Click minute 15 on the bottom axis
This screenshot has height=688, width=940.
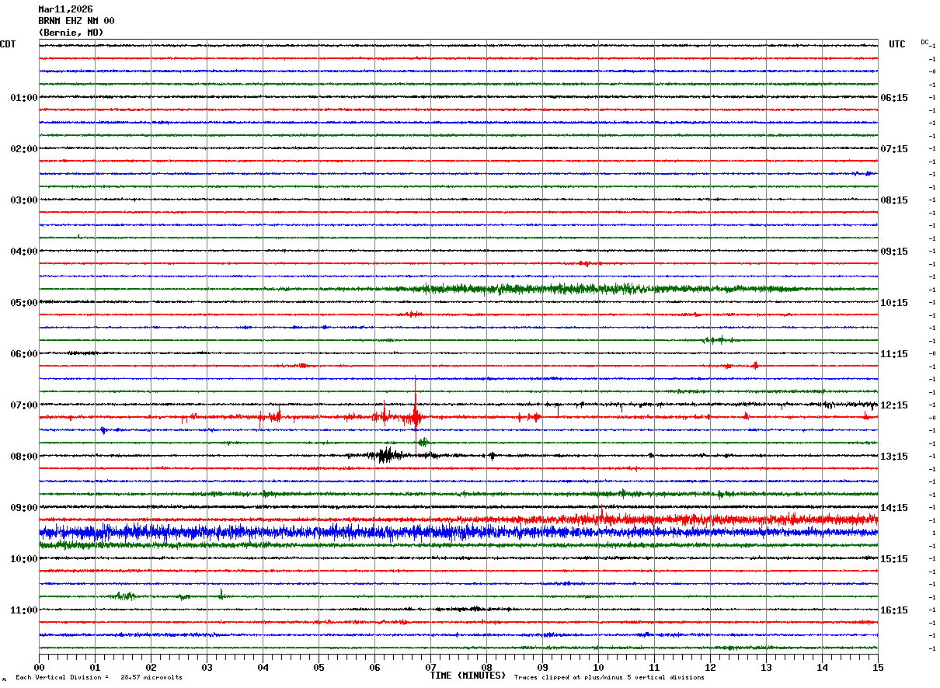coord(878,667)
